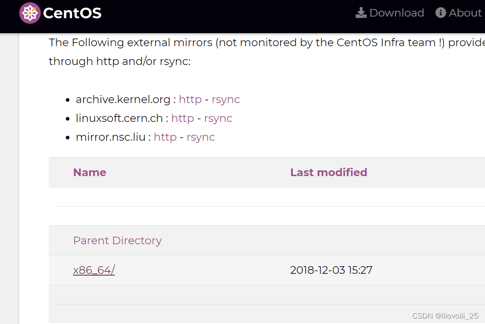Open mirror.nsc.liu rsync link
Viewport: 485px width, 324px height.
(201, 138)
